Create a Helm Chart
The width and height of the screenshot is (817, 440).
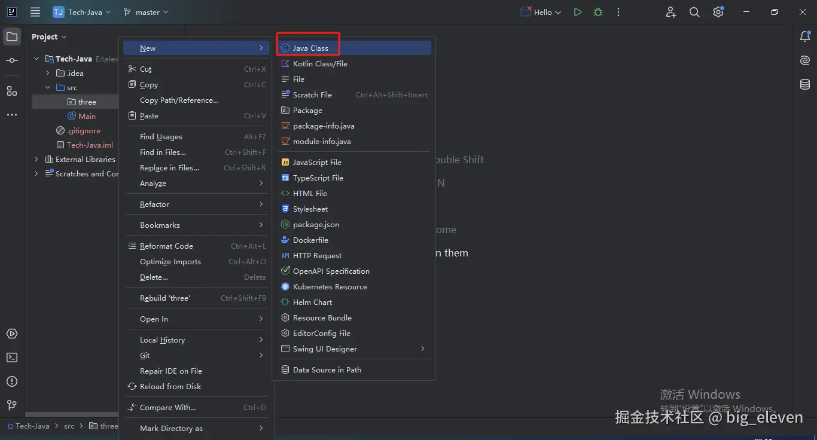pos(353,302)
